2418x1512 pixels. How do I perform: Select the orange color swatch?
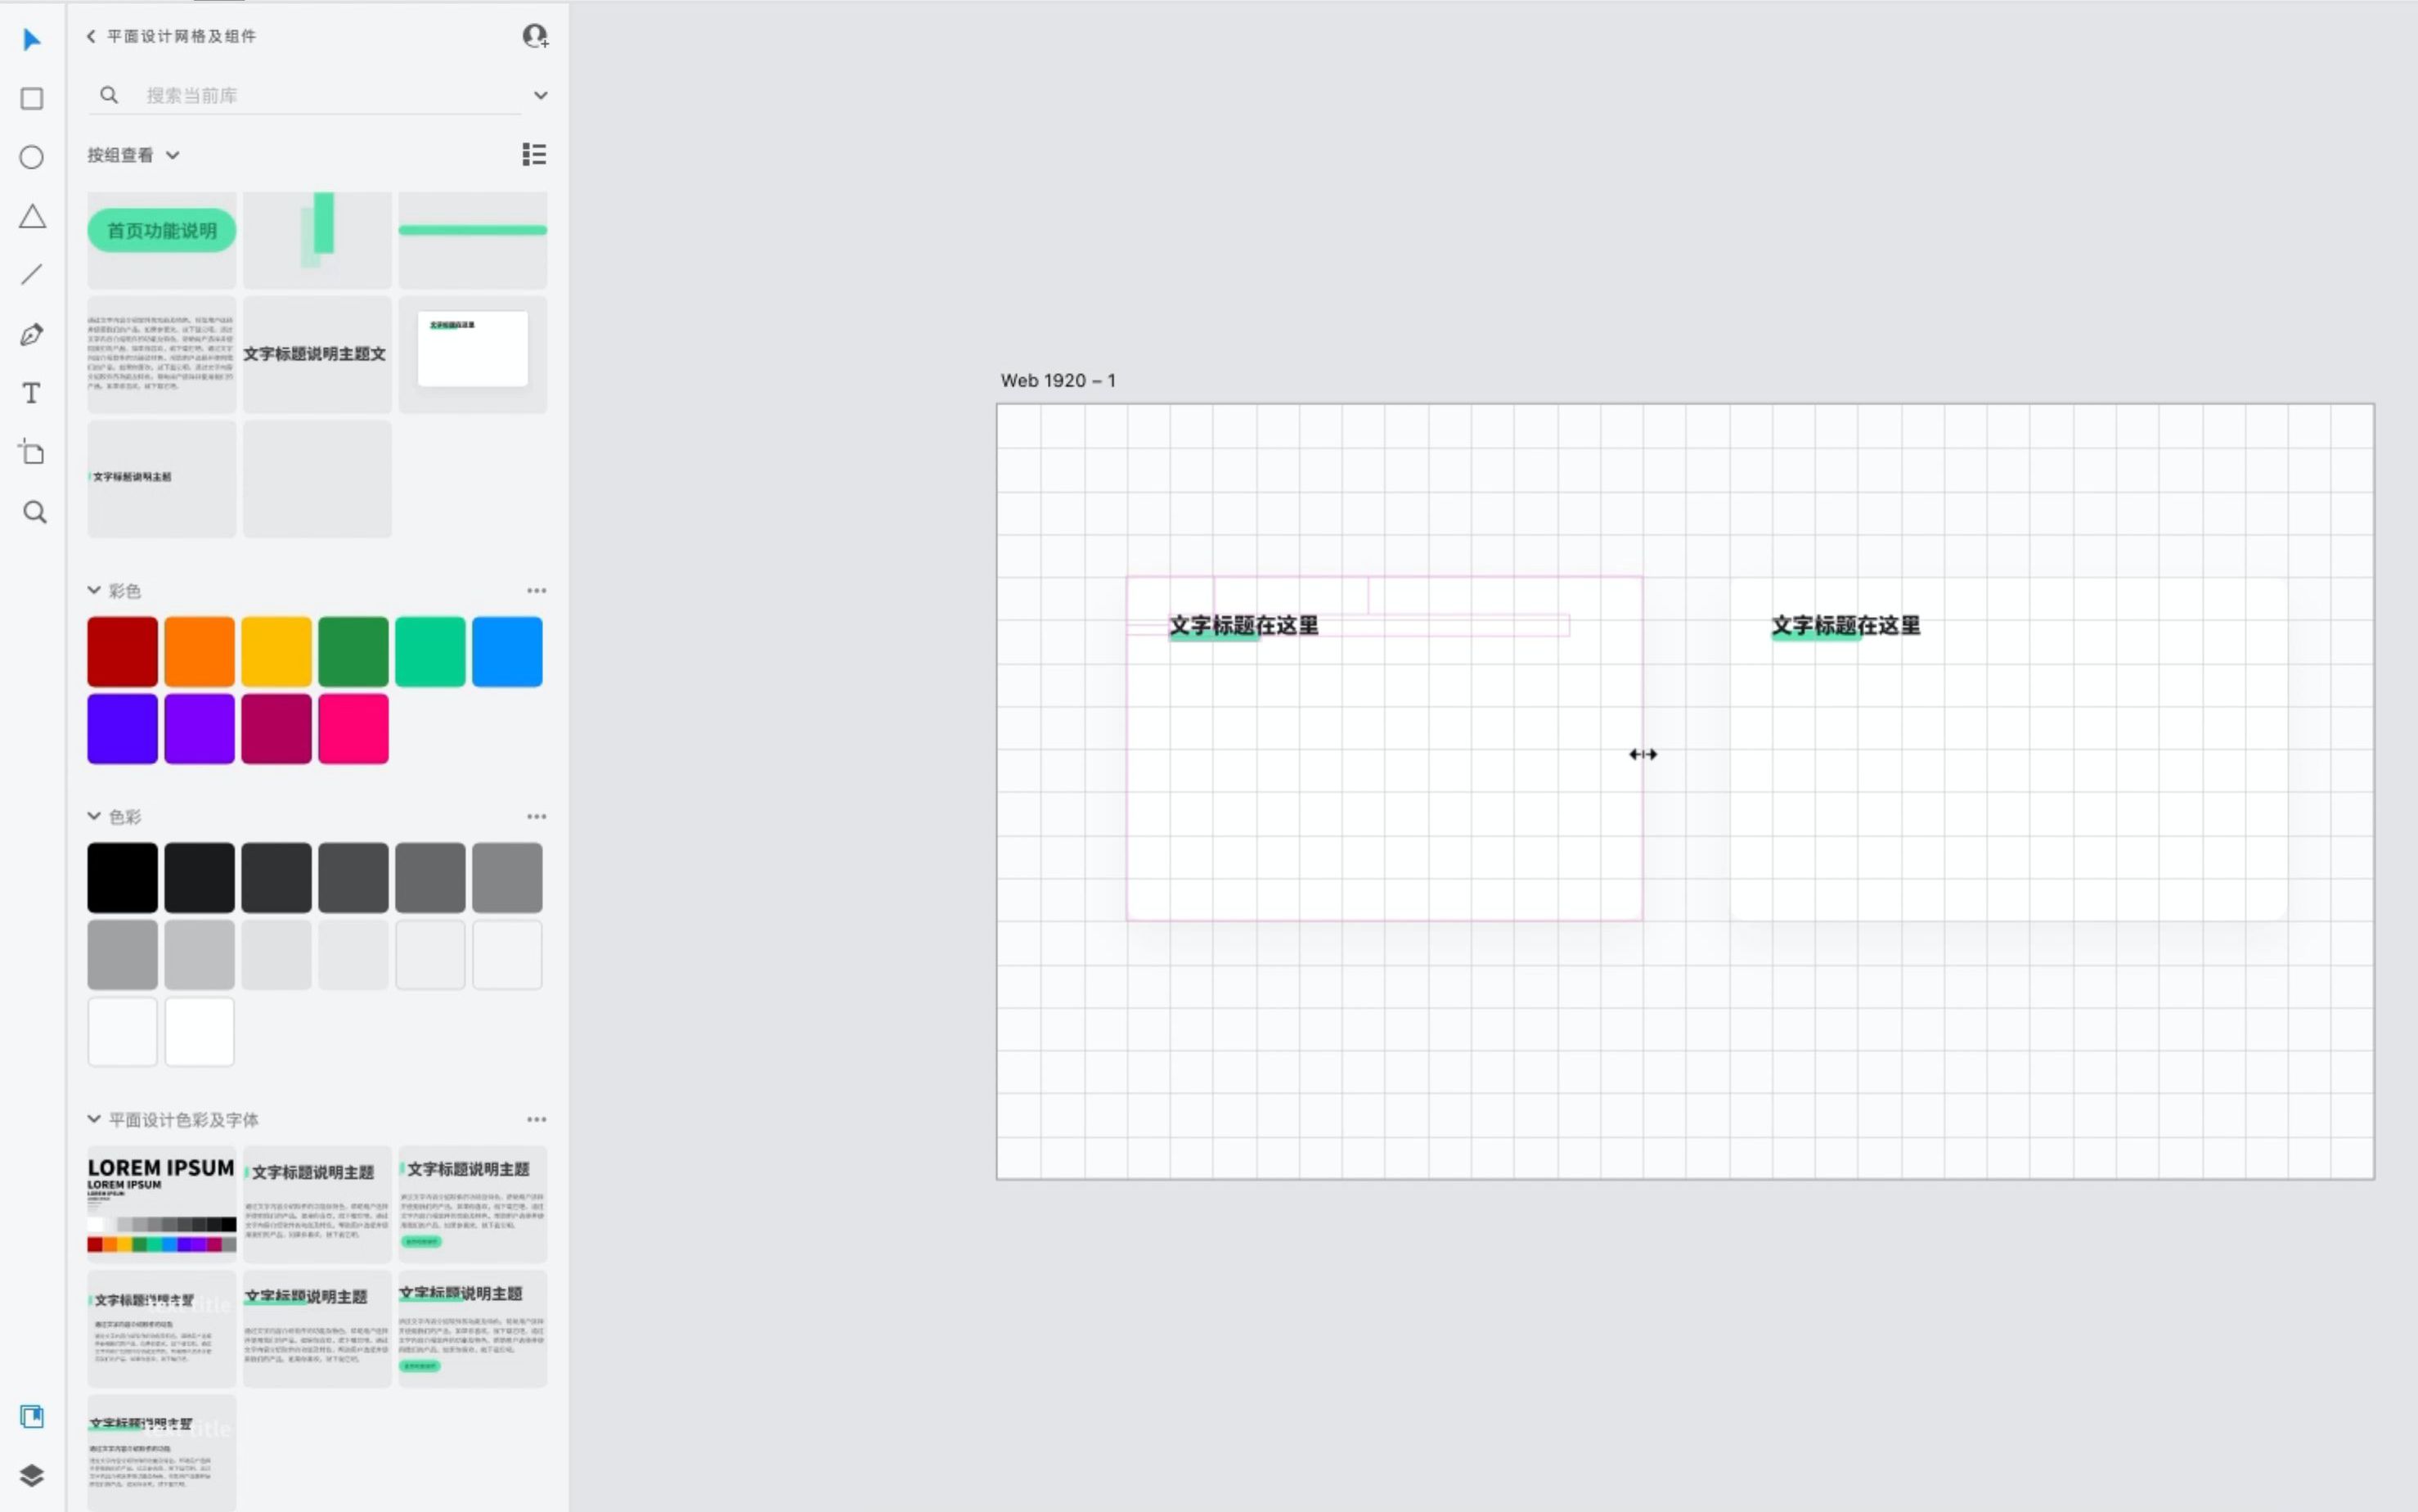pyautogui.click(x=199, y=652)
